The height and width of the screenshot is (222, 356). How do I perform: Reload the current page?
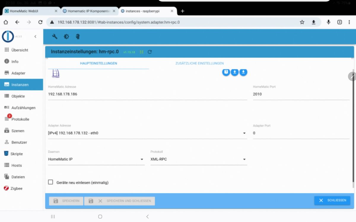(40, 22)
